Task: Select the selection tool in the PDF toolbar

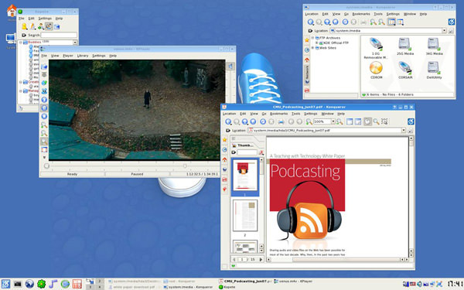Action: (x=384, y=121)
